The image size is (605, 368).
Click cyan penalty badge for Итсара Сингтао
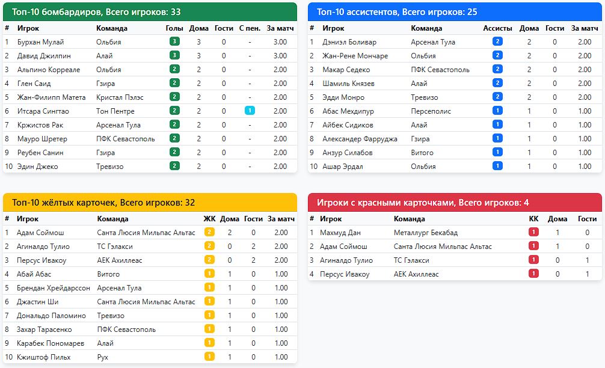click(x=250, y=111)
